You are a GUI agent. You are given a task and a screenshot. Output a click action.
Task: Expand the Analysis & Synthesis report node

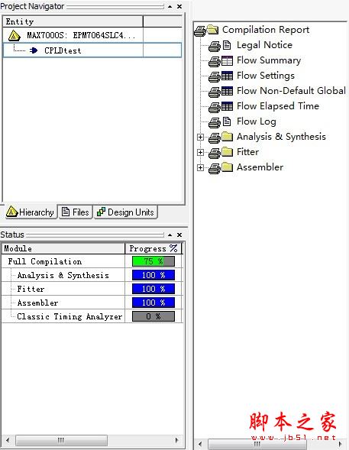[200, 138]
